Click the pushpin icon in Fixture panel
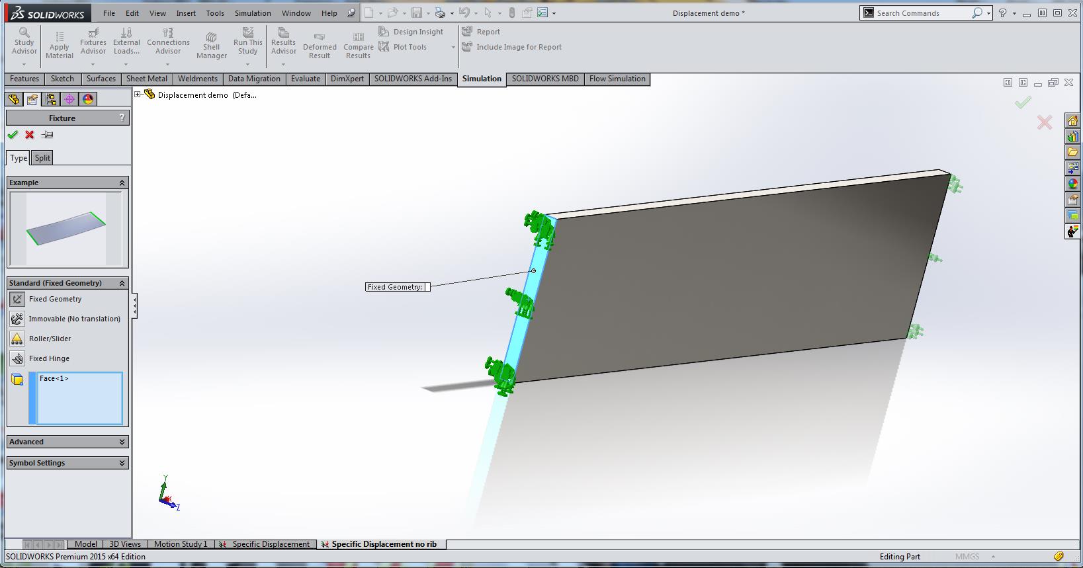The height and width of the screenshot is (568, 1083). point(47,135)
